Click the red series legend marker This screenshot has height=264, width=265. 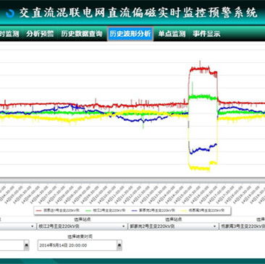[x=38, y=210]
